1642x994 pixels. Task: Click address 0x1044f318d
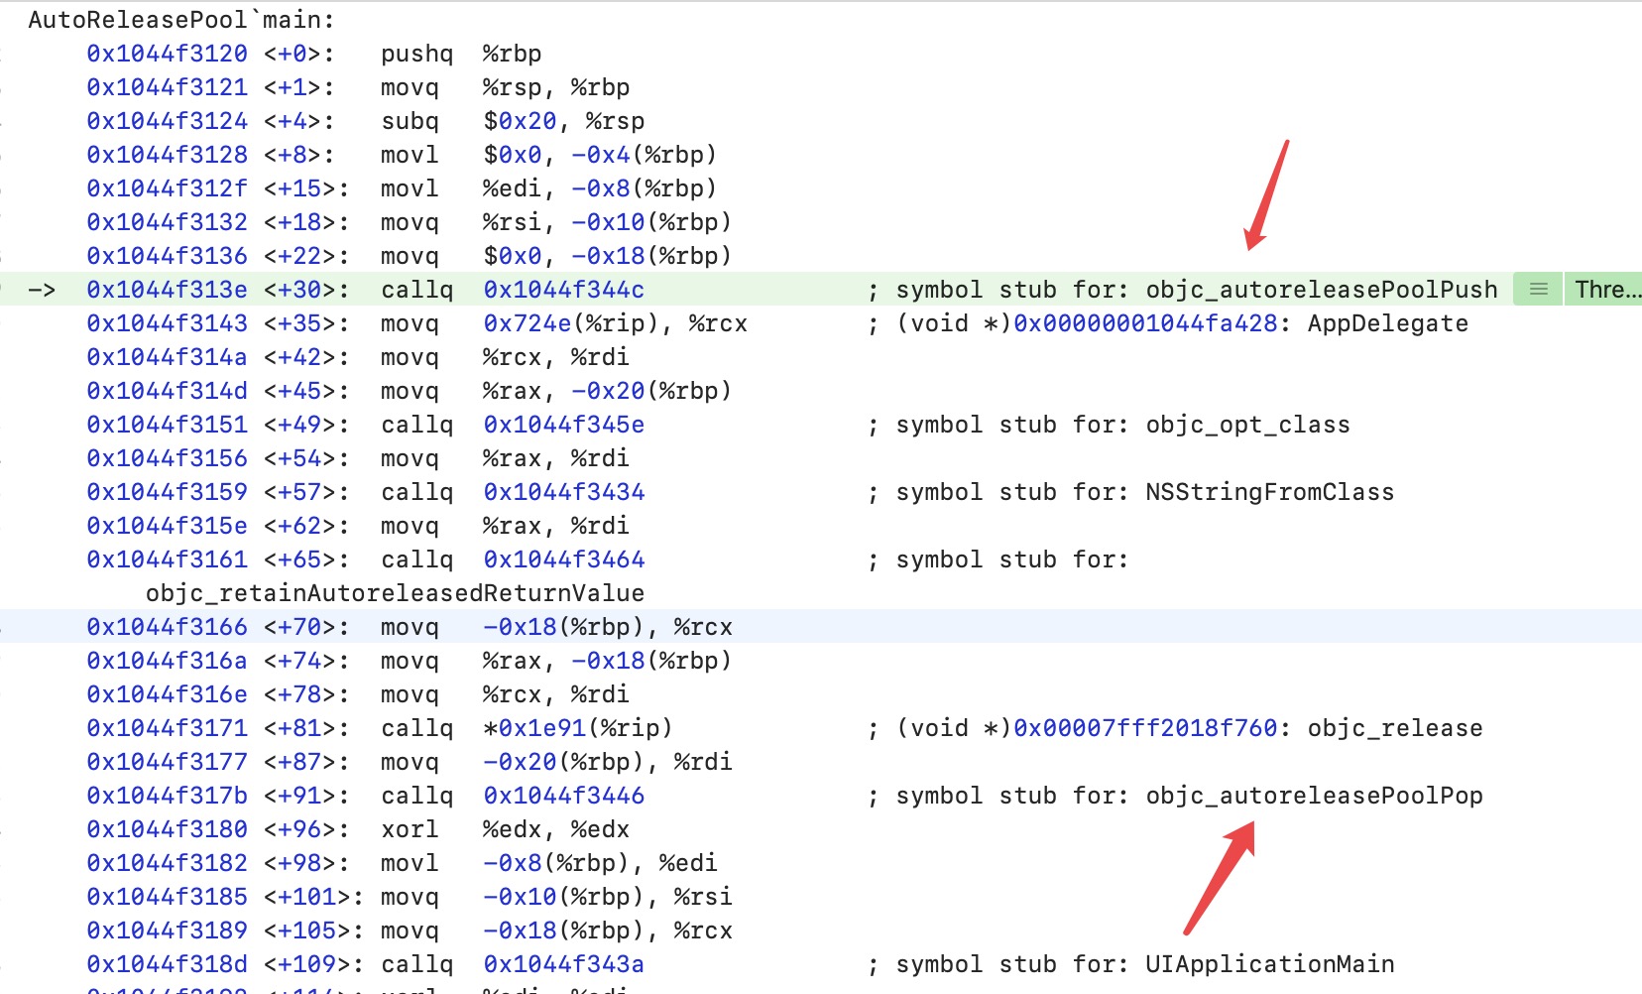point(167,964)
